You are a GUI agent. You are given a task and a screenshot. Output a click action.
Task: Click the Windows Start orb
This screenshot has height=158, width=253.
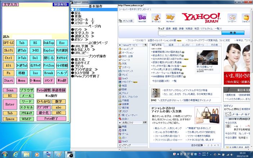click(x=5, y=154)
